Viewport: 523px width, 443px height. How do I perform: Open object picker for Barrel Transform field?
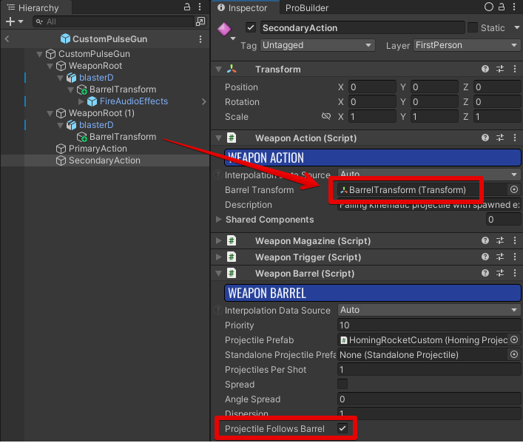coord(514,190)
